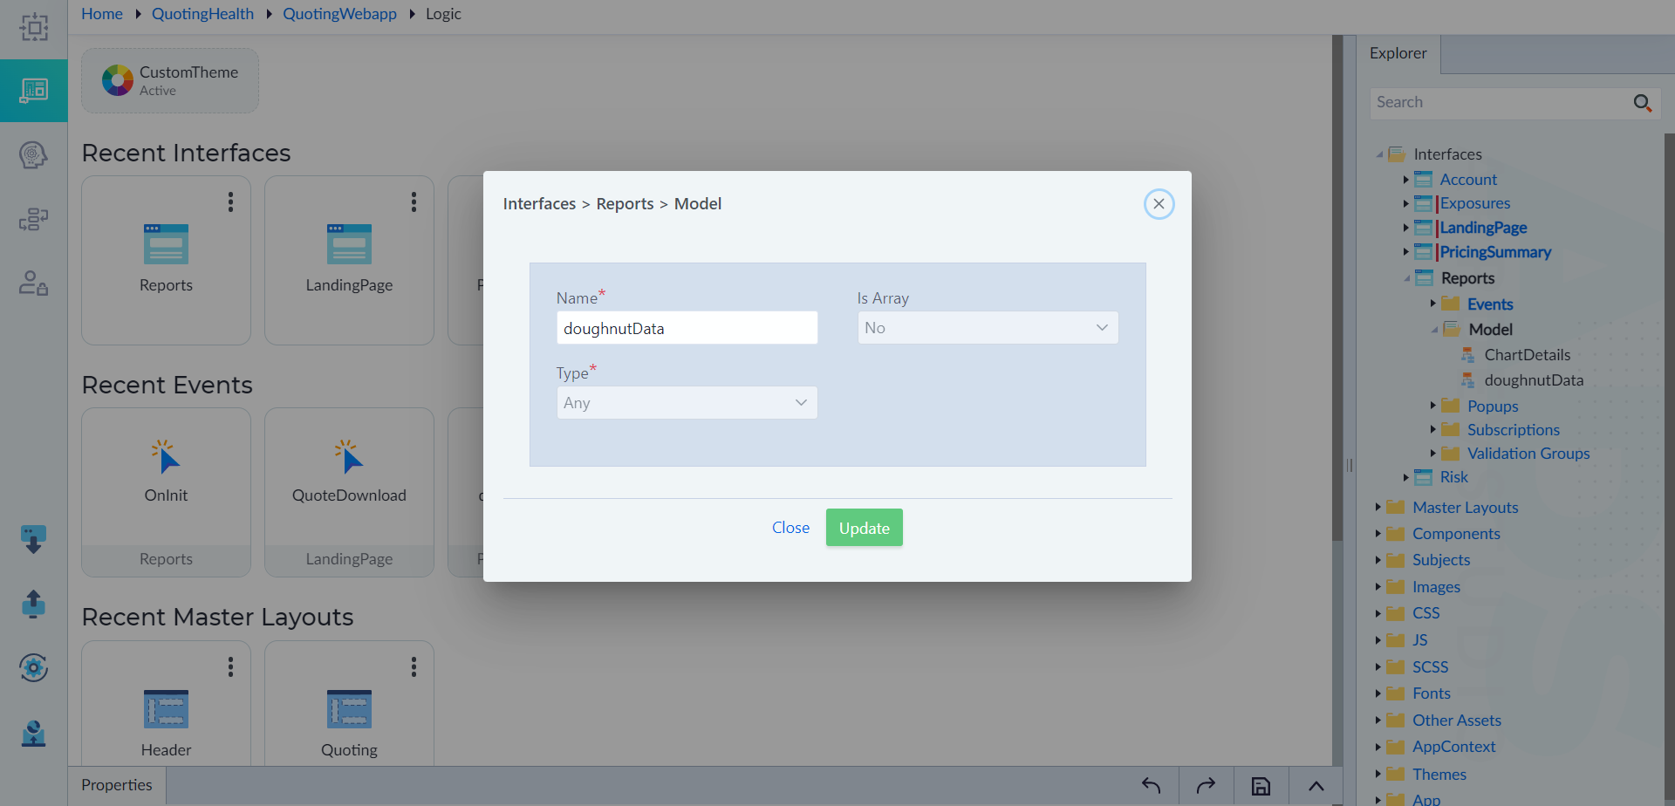Expand the Events folder in Reports
The image size is (1675, 806).
(1432, 304)
